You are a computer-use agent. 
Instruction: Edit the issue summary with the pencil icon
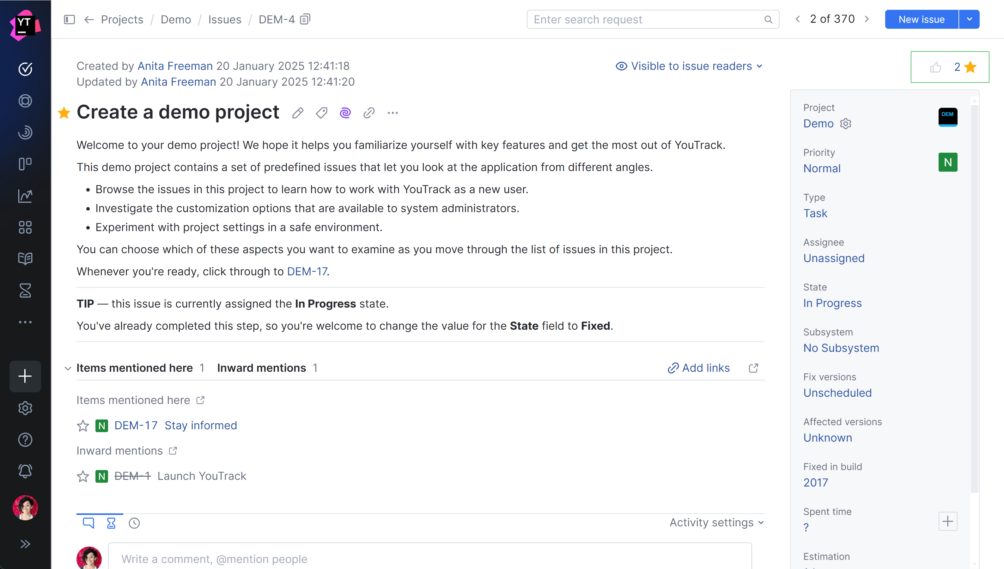pyautogui.click(x=298, y=113)
